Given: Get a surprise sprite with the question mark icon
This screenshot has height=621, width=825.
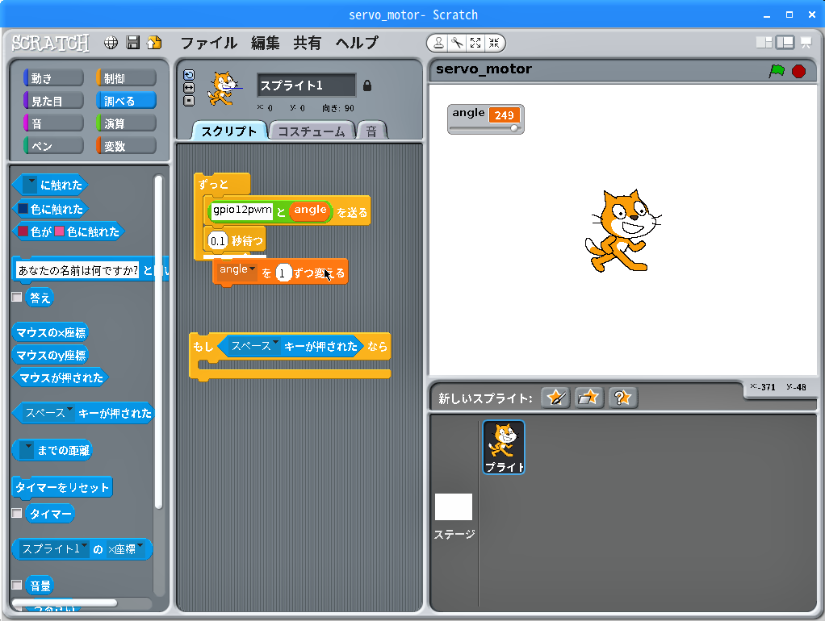Looking at the screenshot, I should point(622,398).
